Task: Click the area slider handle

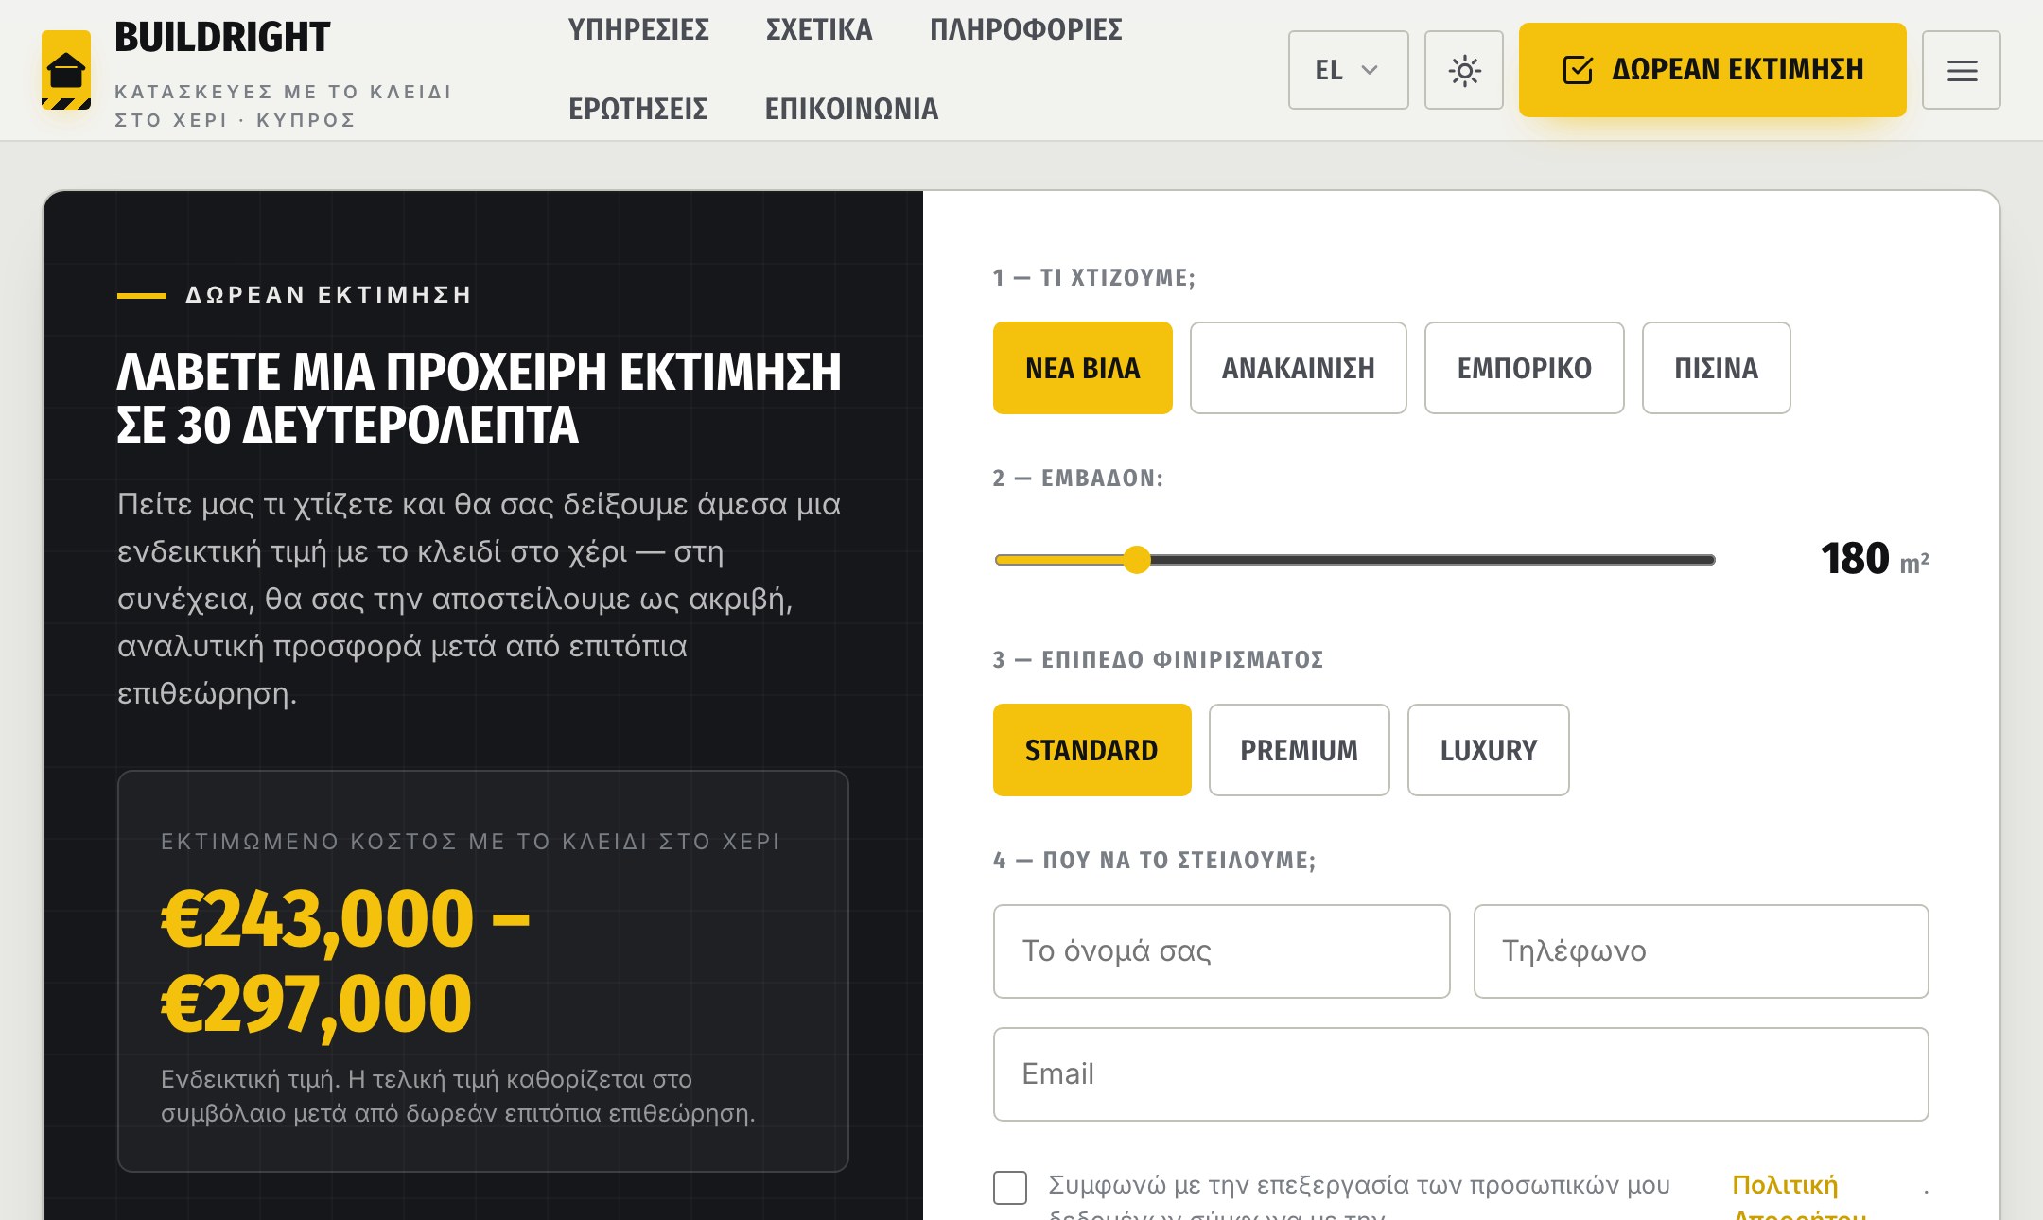Action: (1137, 560)
